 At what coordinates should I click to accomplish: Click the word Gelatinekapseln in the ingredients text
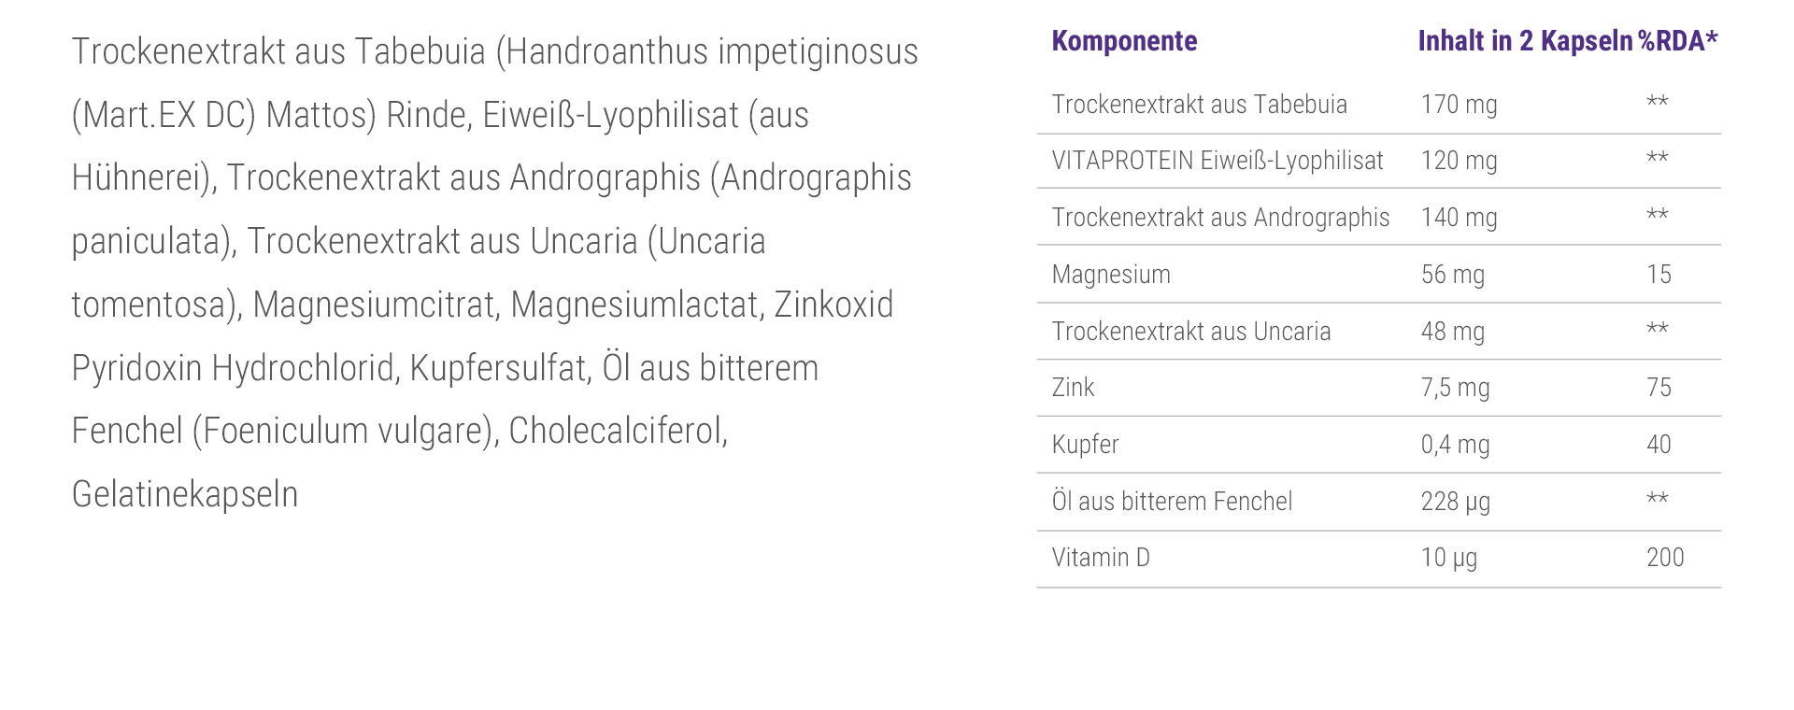tap(185, 494)
